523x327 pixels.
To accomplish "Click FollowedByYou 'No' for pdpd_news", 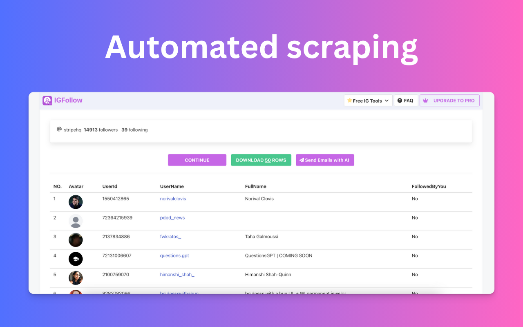I will click(415, 218).
